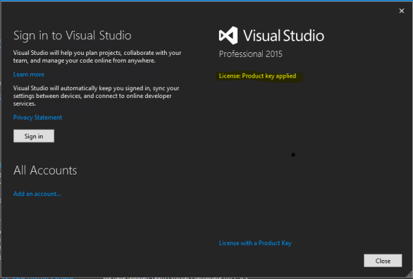This screenshot has width=413, height=279.
Task: Select License with a Product Key link
Action: pyautogui.click(x=256, y=243)
